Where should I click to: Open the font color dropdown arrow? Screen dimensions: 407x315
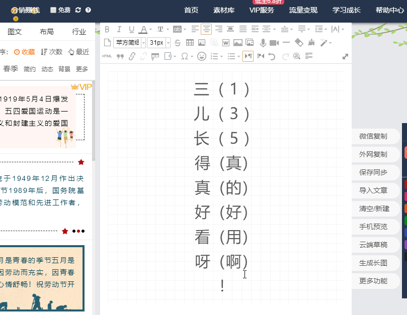pyautogui.click(x=151, y=29)
